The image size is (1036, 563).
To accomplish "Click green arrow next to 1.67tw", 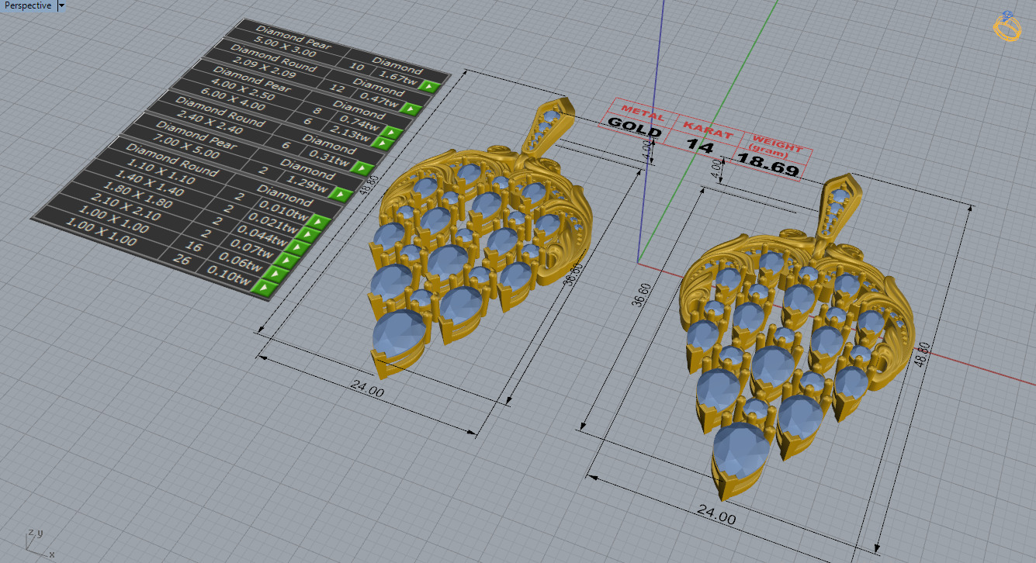I will pos(428,88).
